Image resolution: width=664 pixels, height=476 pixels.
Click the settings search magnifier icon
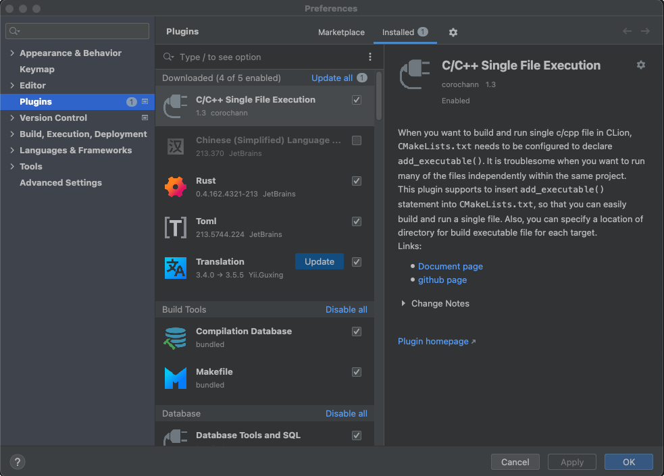(x=14, y=31)
